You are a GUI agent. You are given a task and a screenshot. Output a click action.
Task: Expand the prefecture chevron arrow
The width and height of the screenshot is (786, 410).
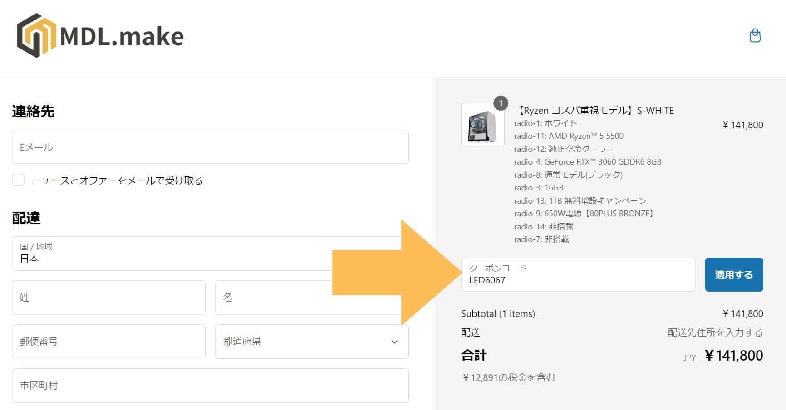pyautogui.click(x=394, y=342)
